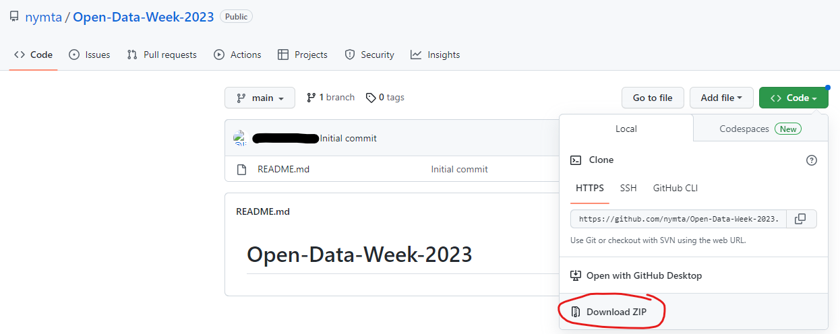840x334 pixels.
Task: Click the GitHub Desktop download icon
Action: point(576,275)
